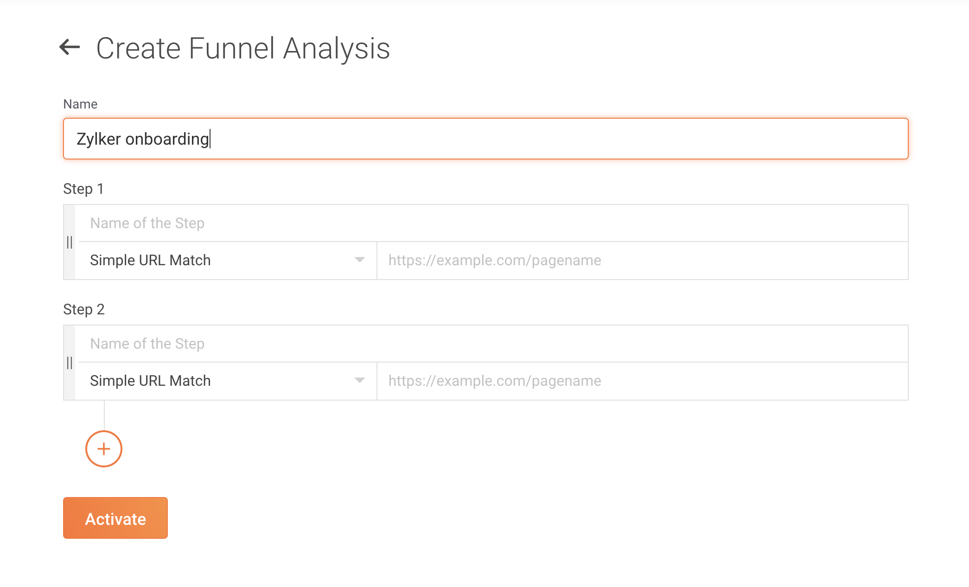Place cursor after 'onboarding' in Name field
Screen dimensions: 969x587
click(x=210, y=139)
